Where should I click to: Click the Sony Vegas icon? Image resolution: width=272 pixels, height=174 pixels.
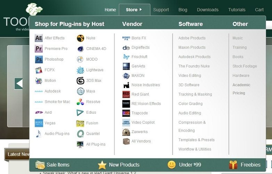pos(39,123)
